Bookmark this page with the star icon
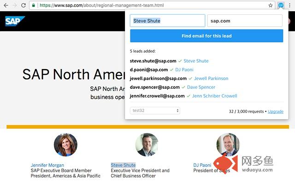 [271, 5]
